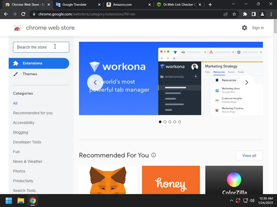
Task: Close the Amazon.com tab
Action: [x=150, y=5]
